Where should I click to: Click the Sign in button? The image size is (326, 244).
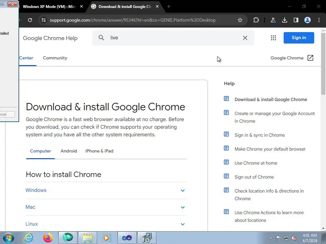pyautogui.click(x=299, y=38)
